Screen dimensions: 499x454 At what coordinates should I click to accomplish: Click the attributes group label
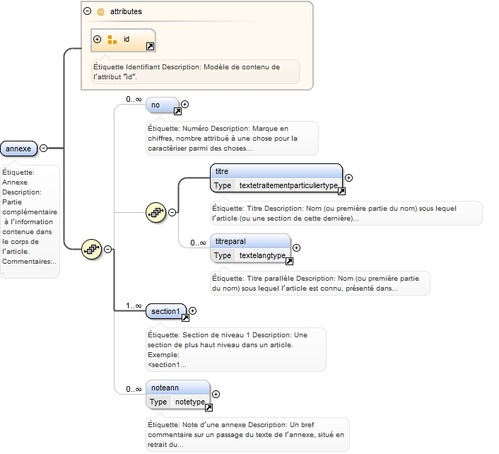pyautogui.click(x=126, y=12)
